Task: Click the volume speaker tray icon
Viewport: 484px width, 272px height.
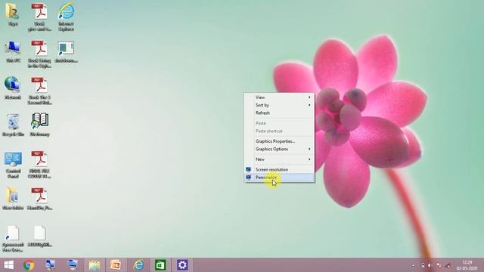Action: click(x=430, y=265)
